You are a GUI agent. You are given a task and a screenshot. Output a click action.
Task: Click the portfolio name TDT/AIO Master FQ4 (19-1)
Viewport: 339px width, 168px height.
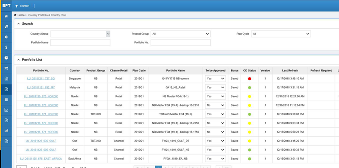(x=175, y=114)
